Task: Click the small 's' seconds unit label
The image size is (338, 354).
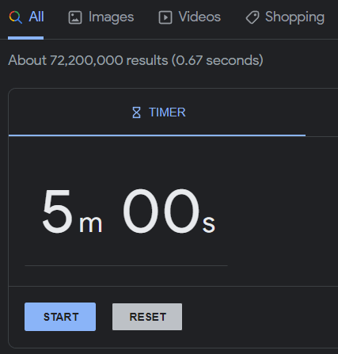Action: (209, 224)
